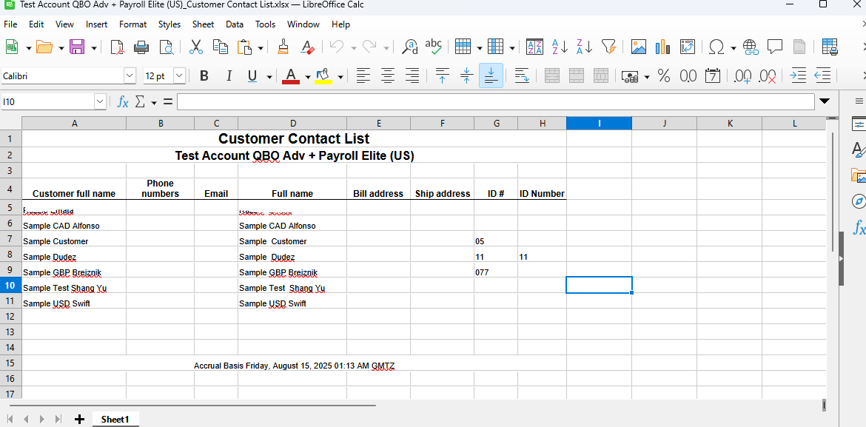Open the Function Wizard fx icon

(x=123, y=101)
